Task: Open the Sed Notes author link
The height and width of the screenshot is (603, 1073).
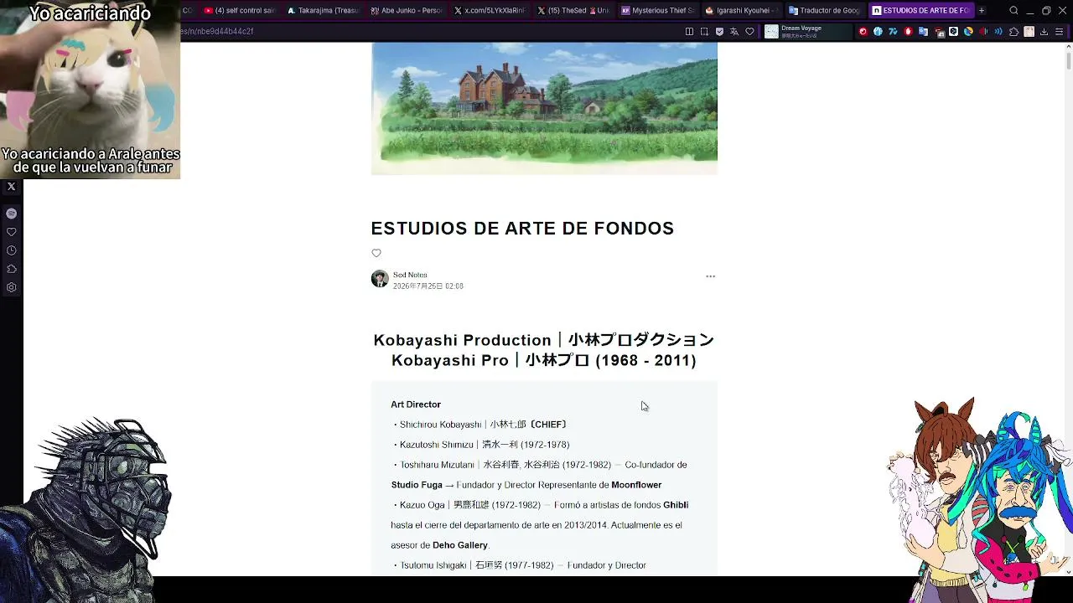Action: pos(410,275)
